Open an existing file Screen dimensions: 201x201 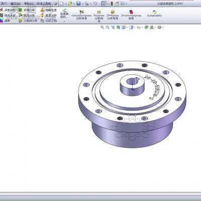click(x=70, y=4)
